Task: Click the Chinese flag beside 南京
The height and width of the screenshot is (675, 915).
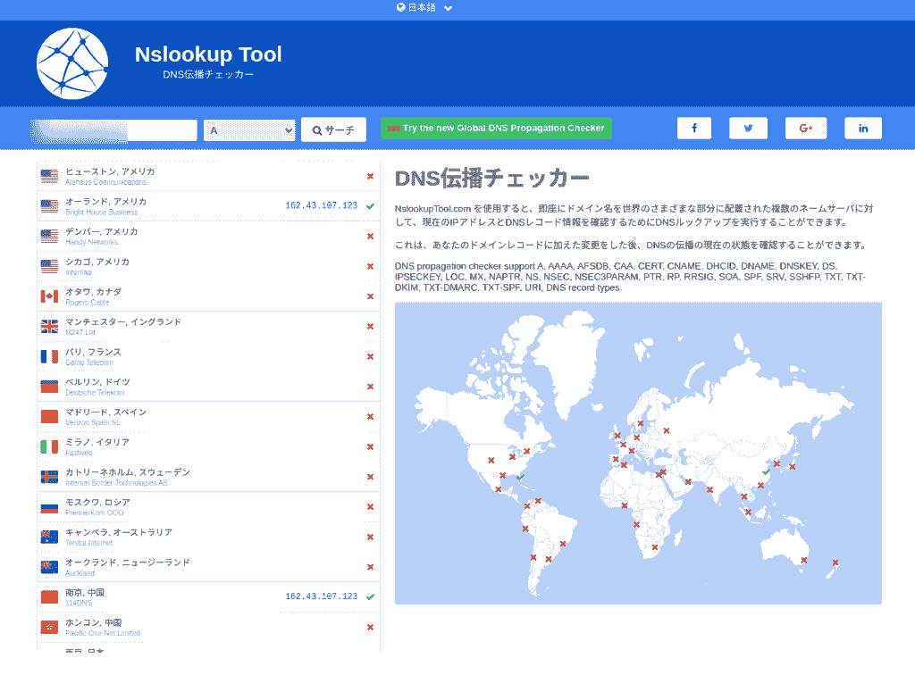Action: tap(50, 597)
